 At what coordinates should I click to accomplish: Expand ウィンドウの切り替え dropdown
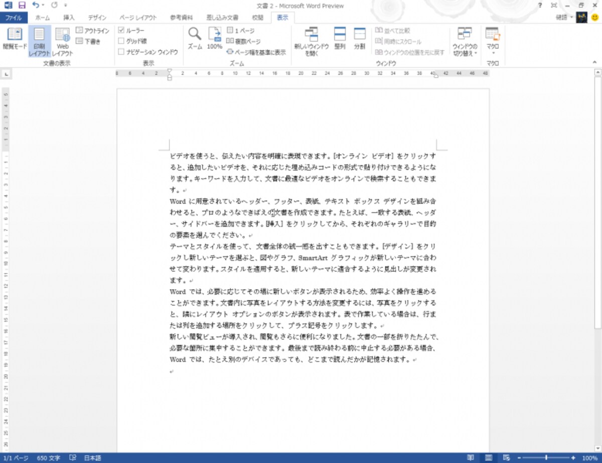465,42
